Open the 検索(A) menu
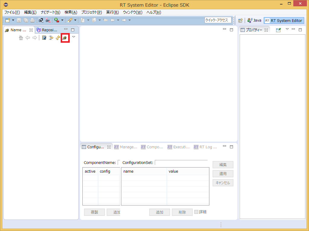This screenshot has width=309, height=231. (71, 12)
